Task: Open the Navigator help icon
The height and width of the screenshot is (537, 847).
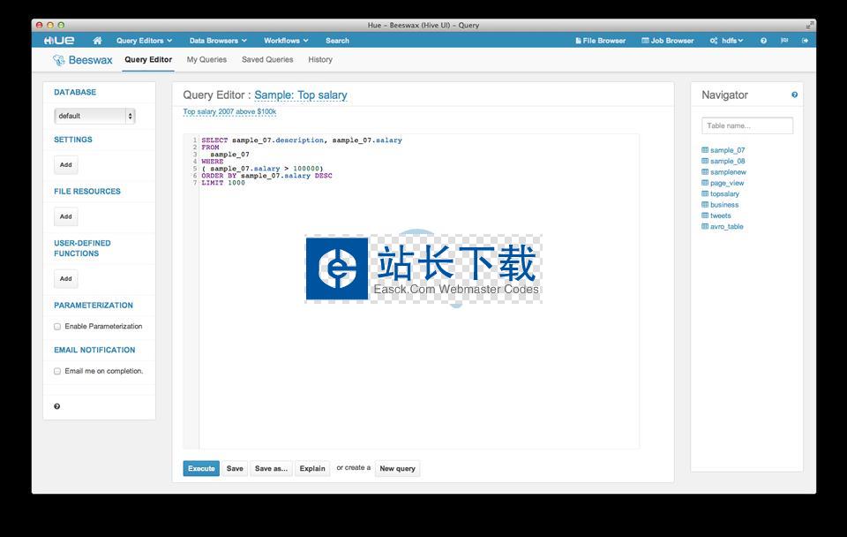Action: point(794,95)
